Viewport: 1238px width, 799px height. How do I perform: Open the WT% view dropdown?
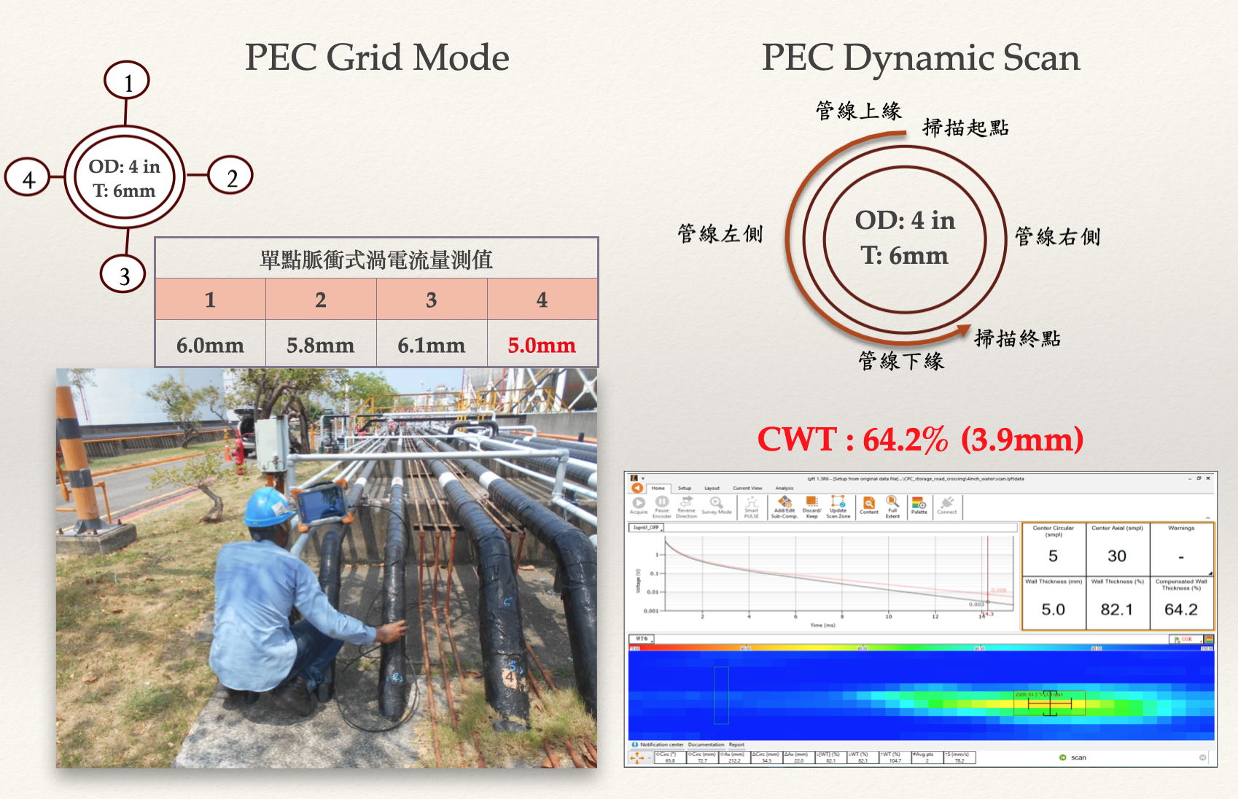click(642, 639)
